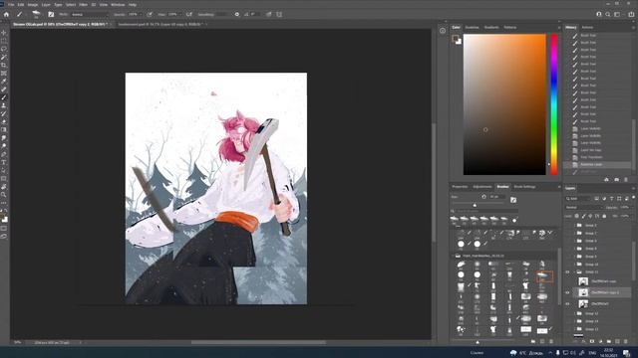Hide the selected copy 2 layer
This screenshot has width=638, height=358.
coord(567,292)
